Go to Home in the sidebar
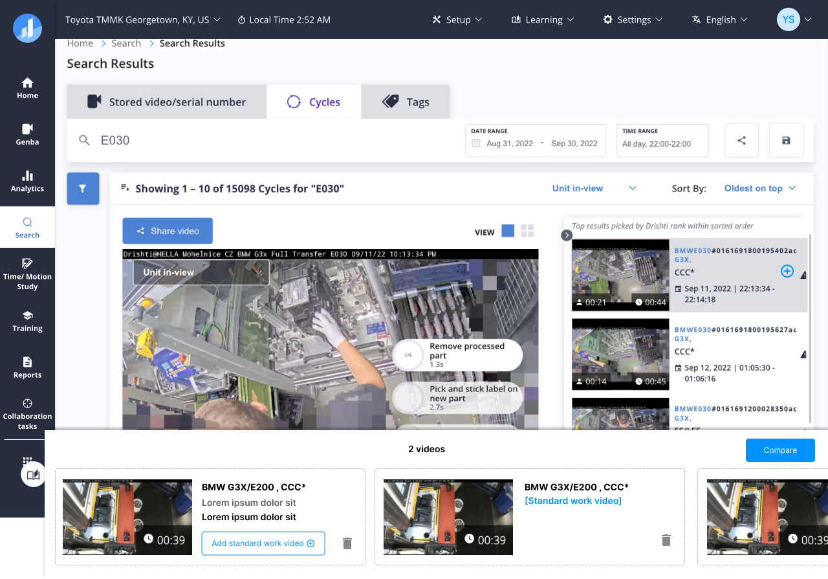The width and height of the screenshot is (828, 579). coord(27,88)
